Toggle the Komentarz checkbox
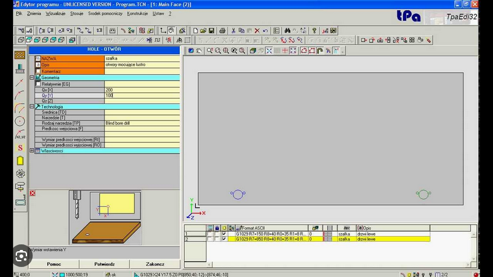The image size is (493, 277). 38,71
